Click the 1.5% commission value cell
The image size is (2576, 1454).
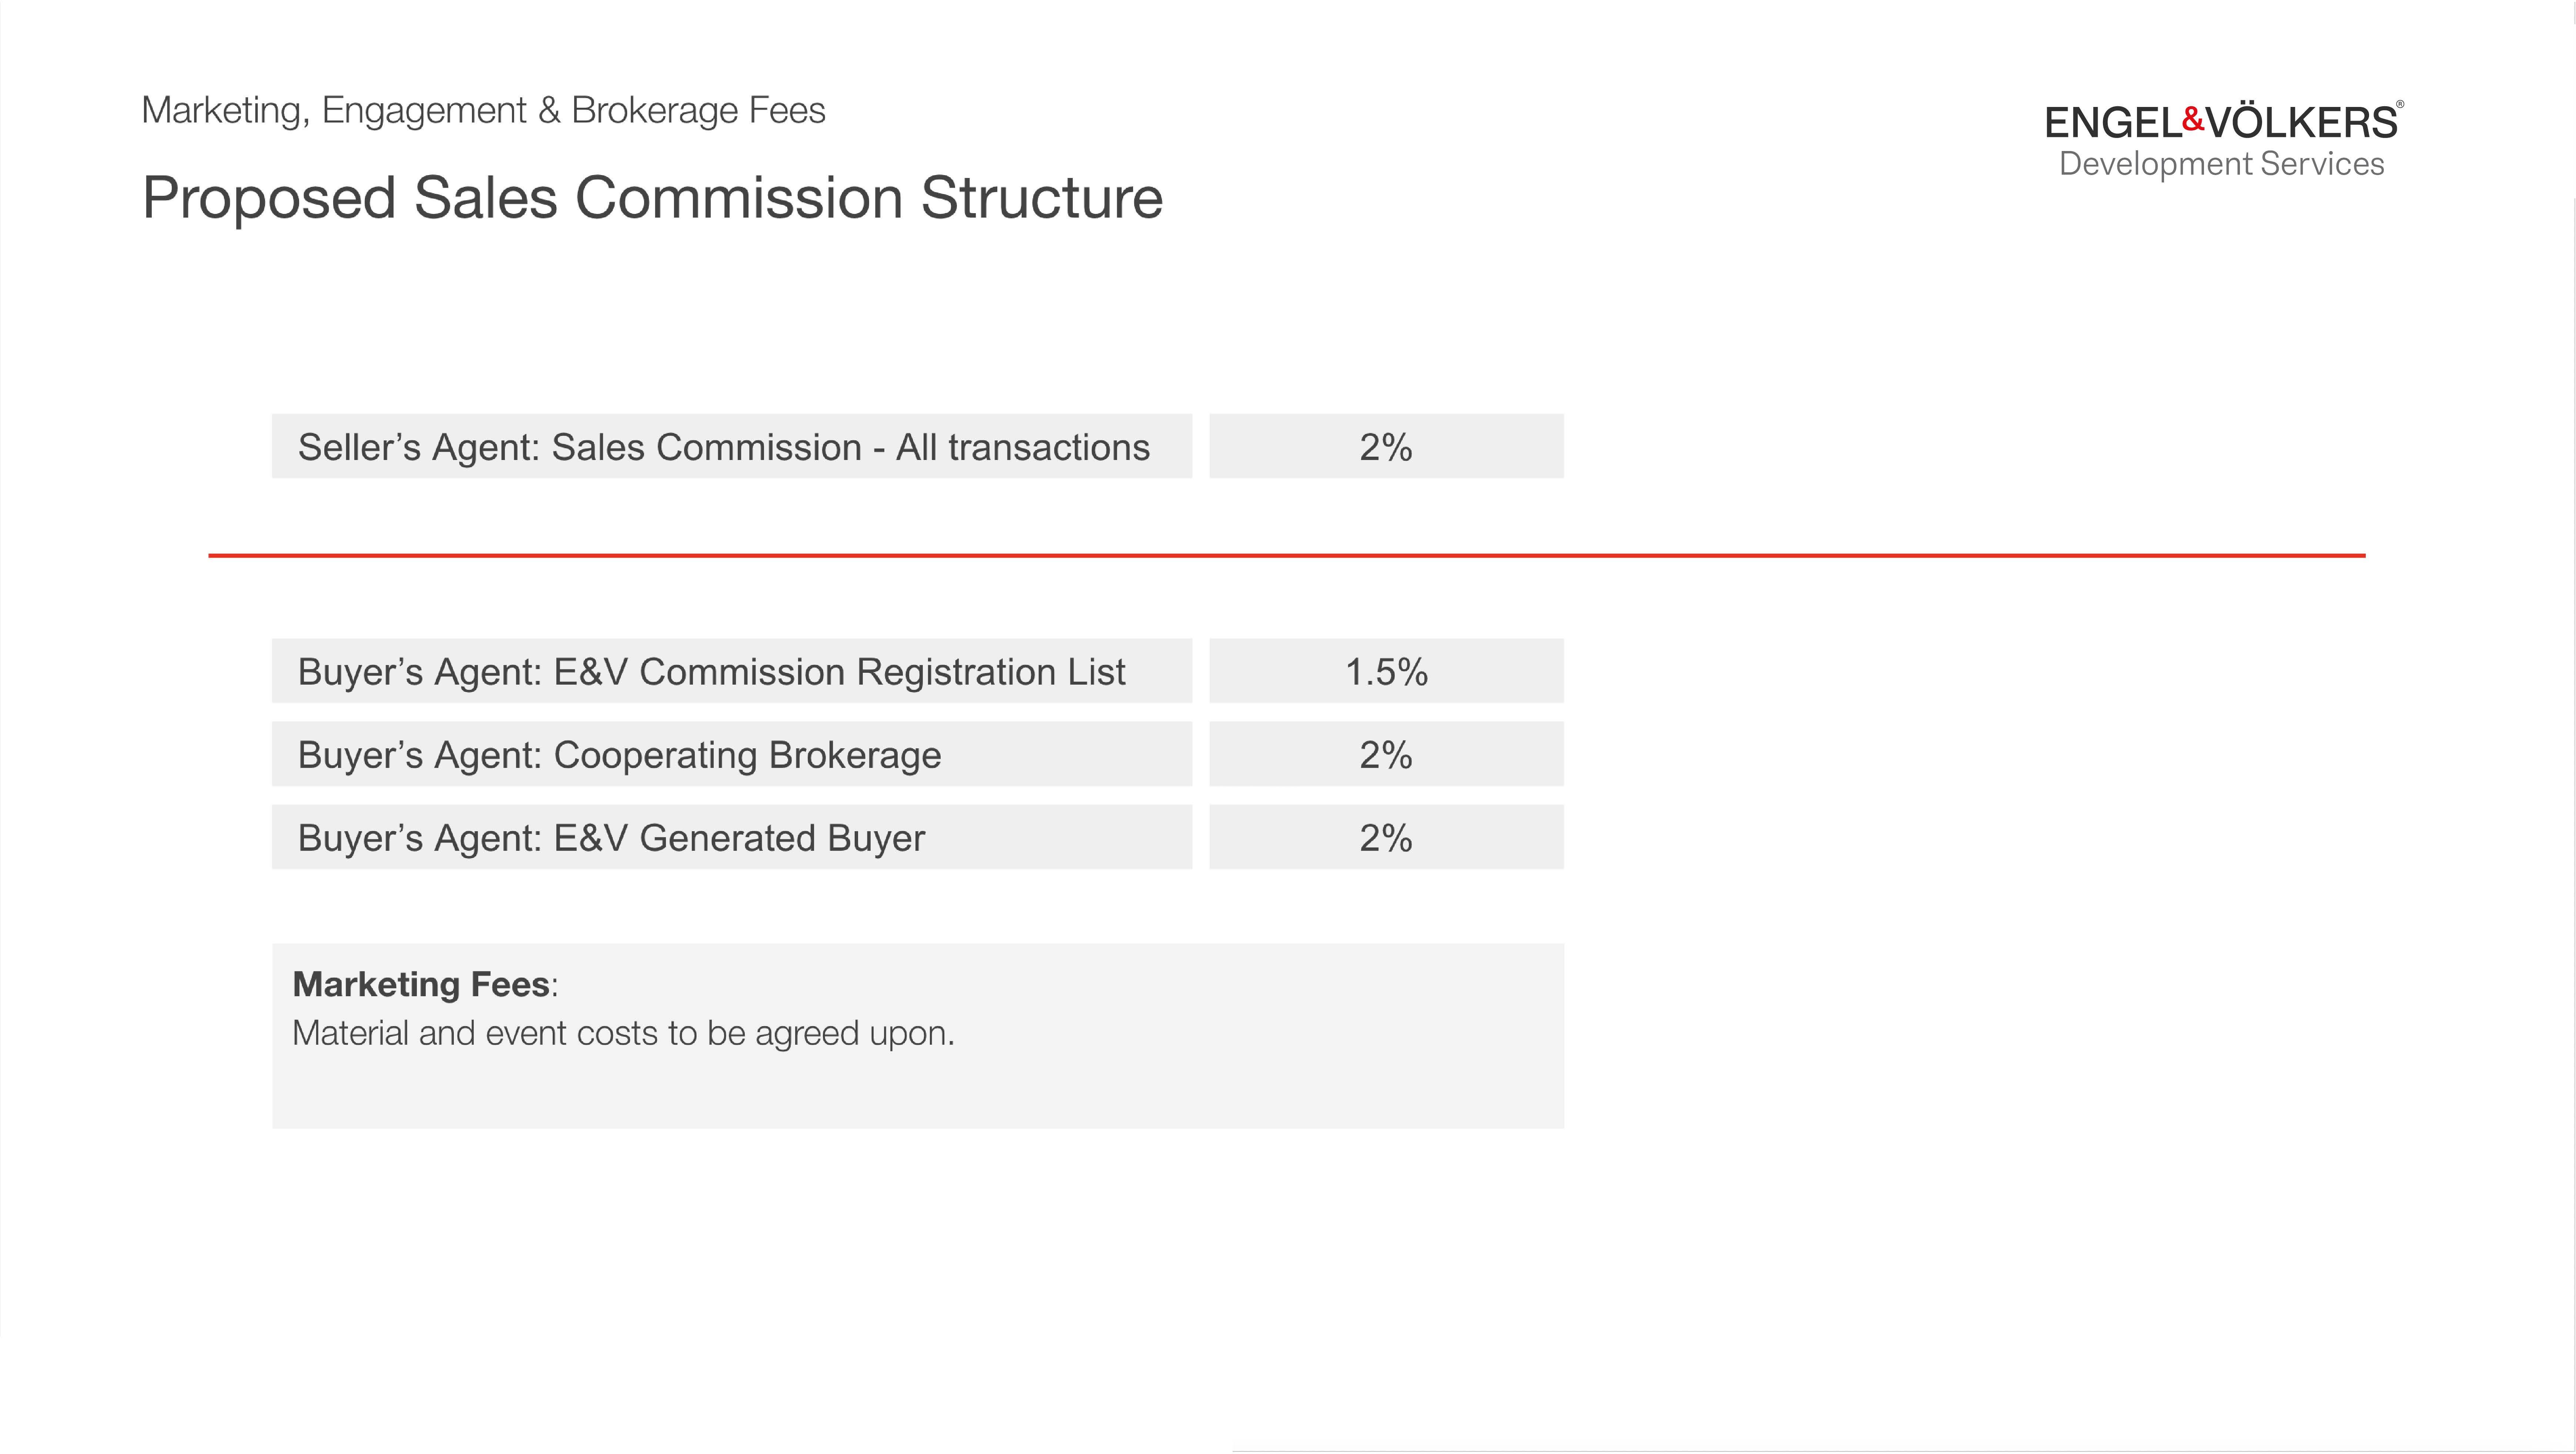pos(1385,672)
